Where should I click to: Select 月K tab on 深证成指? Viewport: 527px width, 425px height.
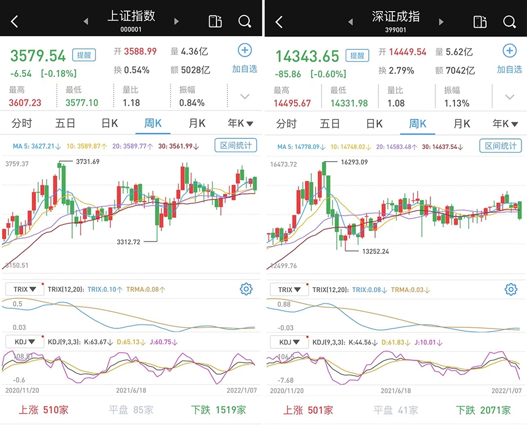(x=462, y=123)
